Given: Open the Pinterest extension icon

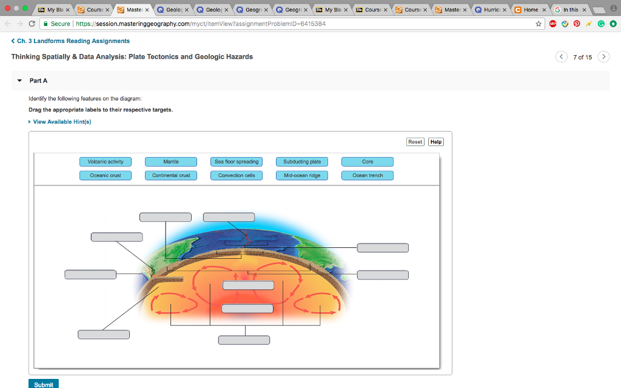Looking at the screenshot, I should point(577,24).
